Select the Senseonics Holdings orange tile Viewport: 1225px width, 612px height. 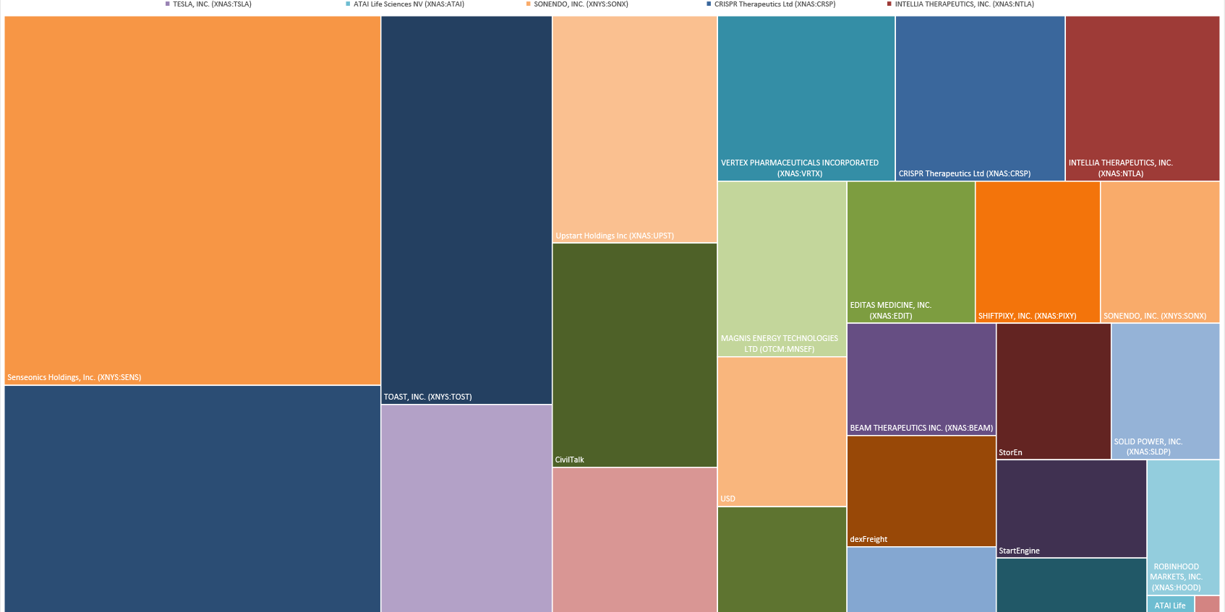point(192,200)
